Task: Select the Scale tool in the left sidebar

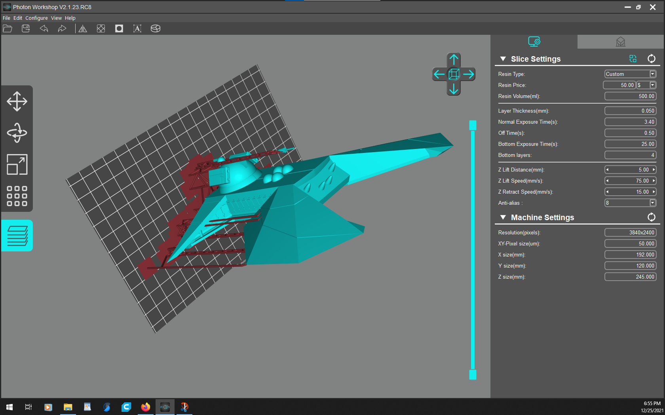Action: [17, 165]
